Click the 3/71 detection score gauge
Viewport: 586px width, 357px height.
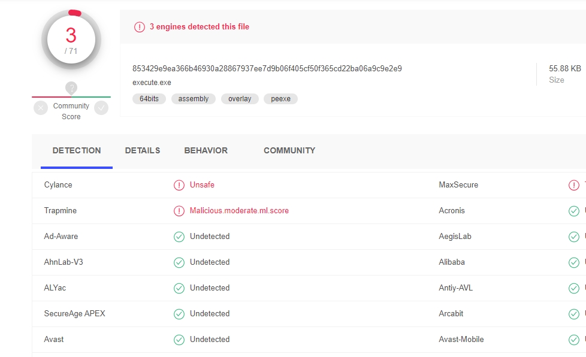[71, 40]
